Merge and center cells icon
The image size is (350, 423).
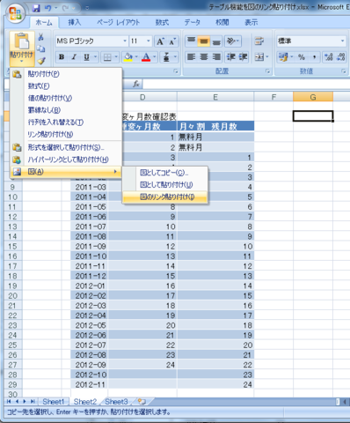coord(259,56)
